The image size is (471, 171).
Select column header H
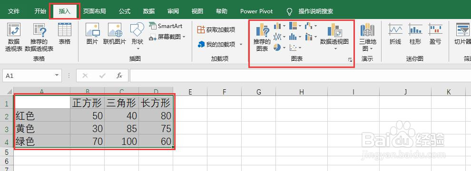(302, 92)
